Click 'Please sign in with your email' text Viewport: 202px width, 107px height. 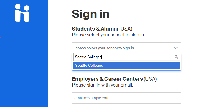pos(102,85)
